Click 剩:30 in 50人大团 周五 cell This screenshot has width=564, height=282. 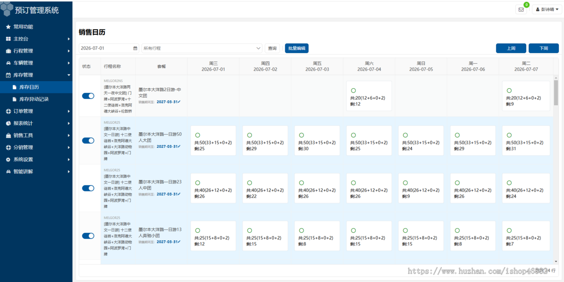(x=304, y=149)
